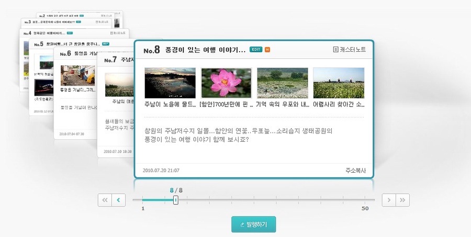
Task: Click date 2010.07.10 18:38 on card No.7
Action: tap(118, 152)
